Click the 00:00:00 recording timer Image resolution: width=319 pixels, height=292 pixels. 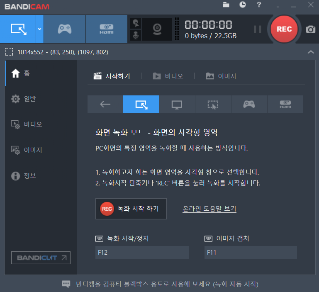tap(208, 24)
